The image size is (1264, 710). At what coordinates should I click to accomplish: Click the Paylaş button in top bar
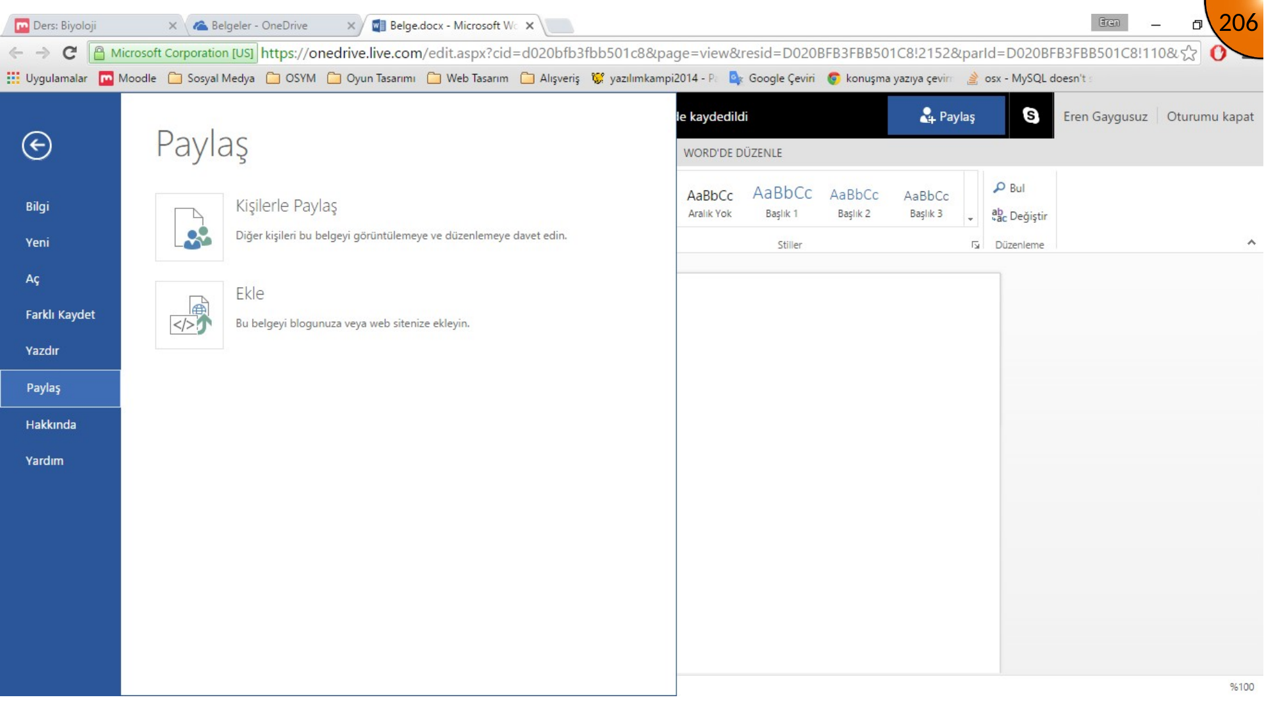pos(946,116)
